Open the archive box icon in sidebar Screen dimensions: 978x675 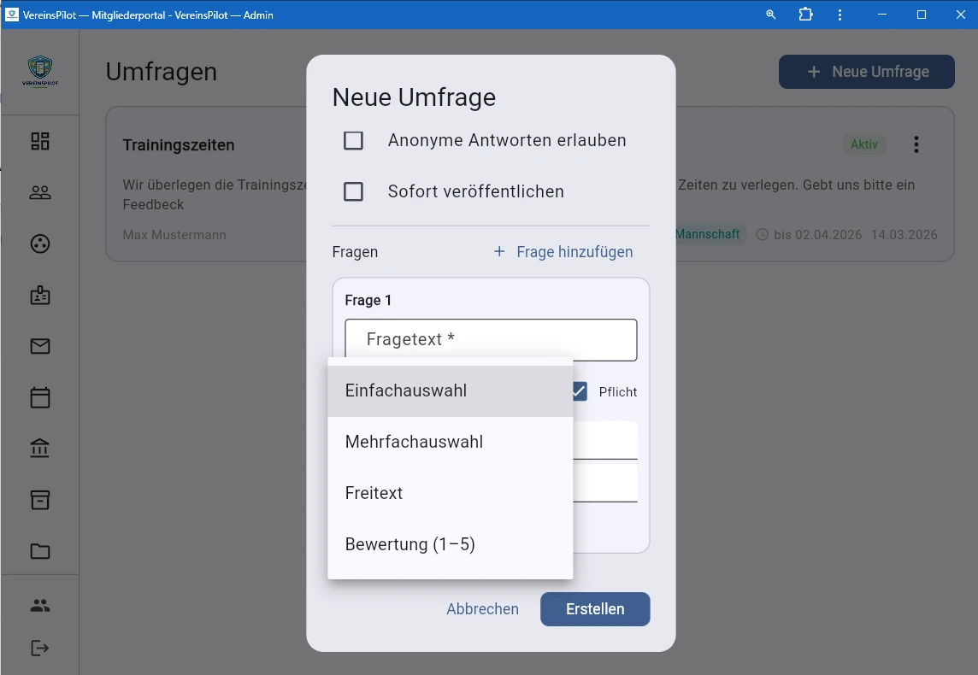click(x=39, y=500)
